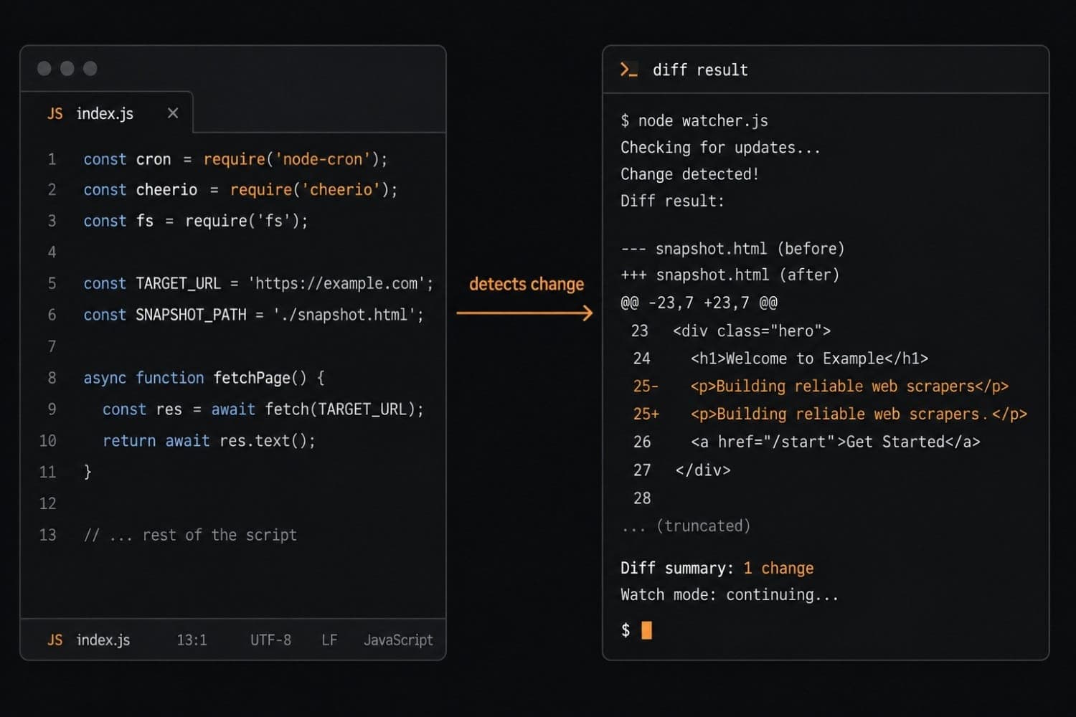
Task: Click 'const fs = require('fs');' line
Action: 196,221
